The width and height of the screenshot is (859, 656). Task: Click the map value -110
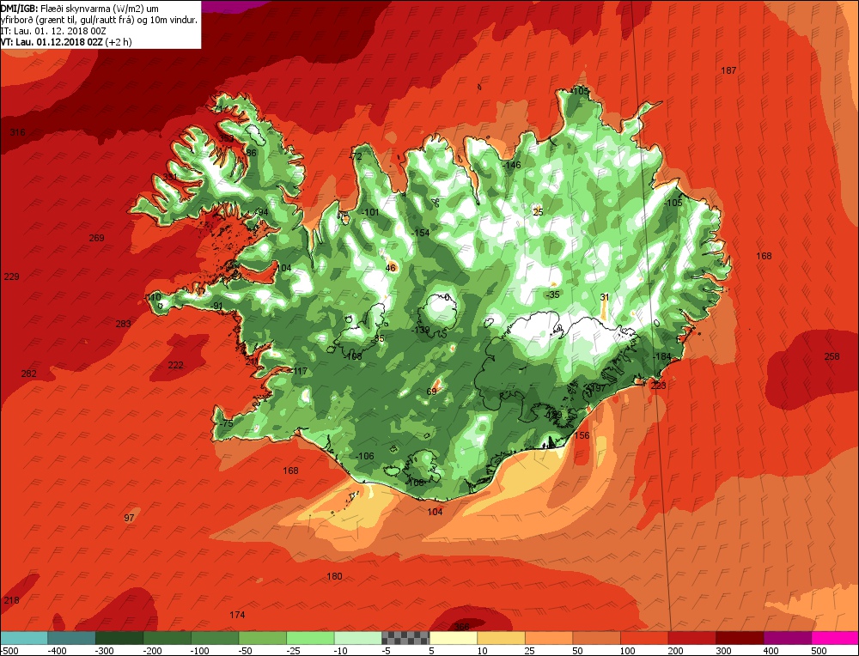click(x=153, y=297)
